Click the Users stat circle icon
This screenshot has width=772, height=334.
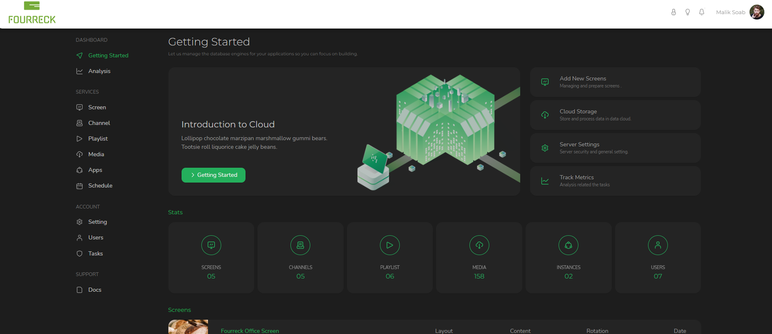(657, 245)
